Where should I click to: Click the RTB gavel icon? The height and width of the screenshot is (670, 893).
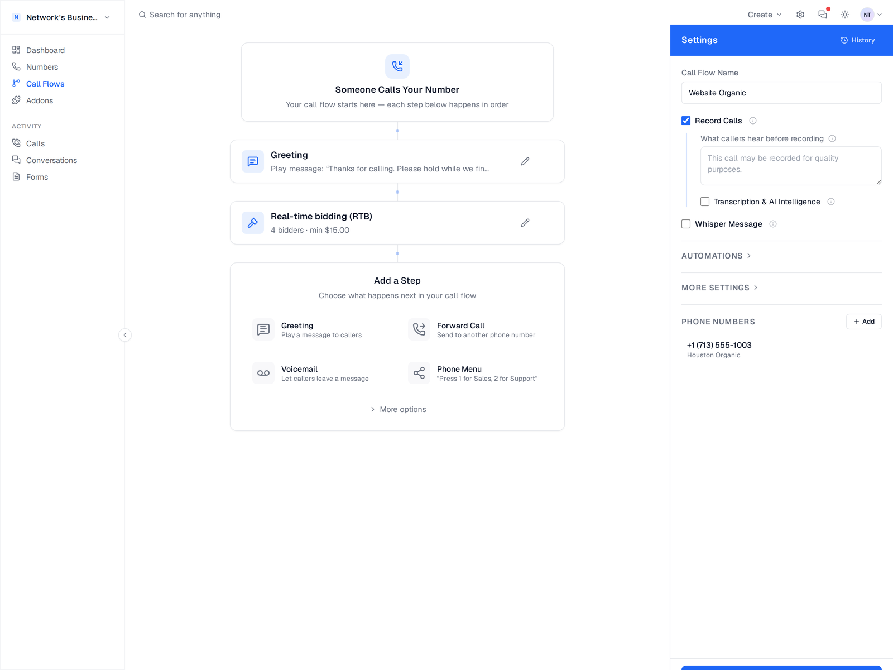tap(253, 223)
